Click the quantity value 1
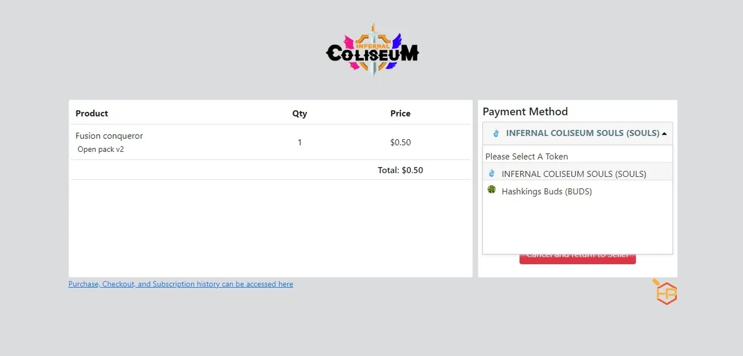743x356 pixels. (300, 142)
